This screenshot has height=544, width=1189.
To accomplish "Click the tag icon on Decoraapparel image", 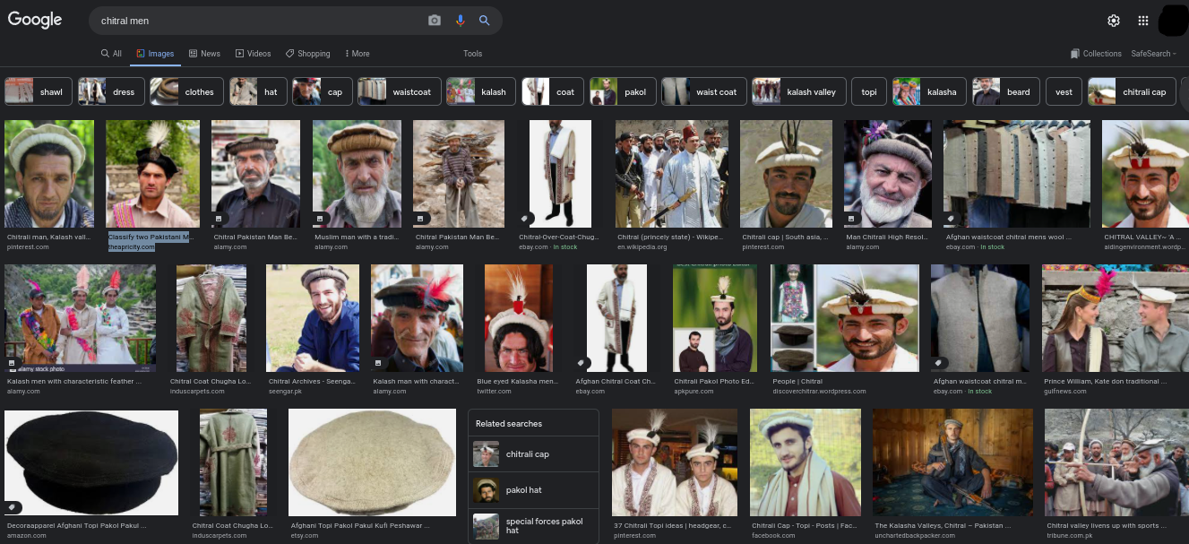I will point(12,507).
